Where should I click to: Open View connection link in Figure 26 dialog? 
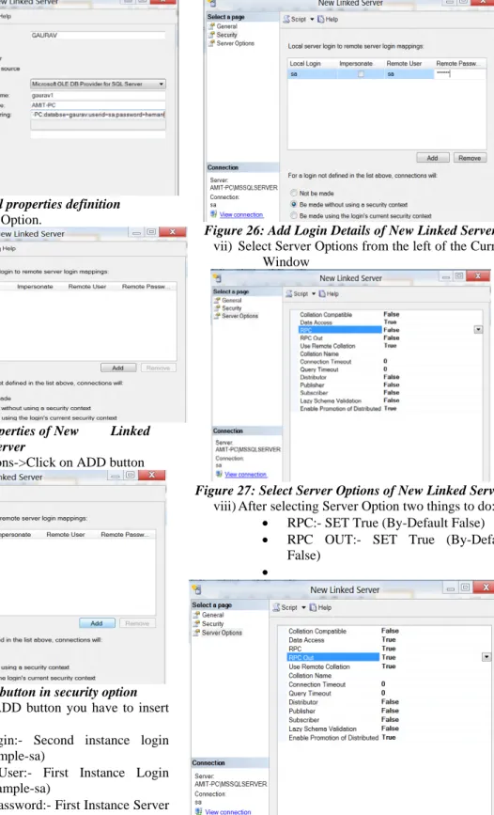click(x=241, y=214)
